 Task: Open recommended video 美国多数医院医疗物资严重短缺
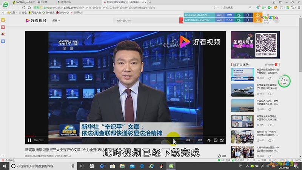point(255,74)
